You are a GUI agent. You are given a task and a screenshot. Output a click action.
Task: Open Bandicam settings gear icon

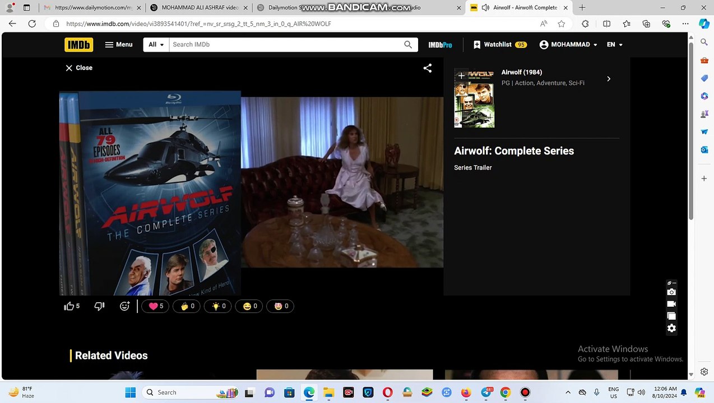(x=671, y=329)
